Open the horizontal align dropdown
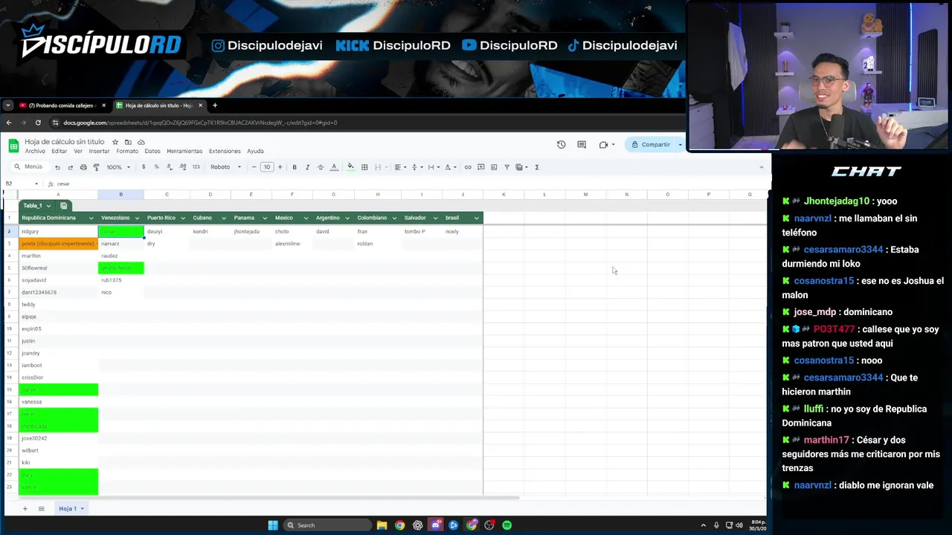 click(399, 167)
